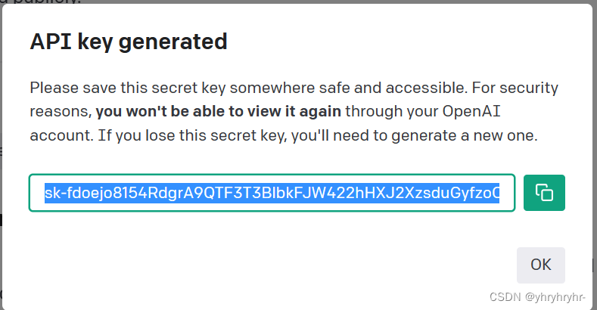Click the bold 'you won't be able to view it again' text

tap(218, 111)
